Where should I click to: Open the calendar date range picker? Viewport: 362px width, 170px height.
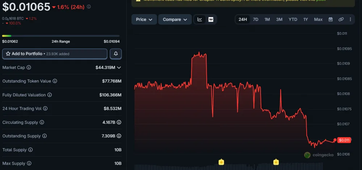click(x=331, y=19)
